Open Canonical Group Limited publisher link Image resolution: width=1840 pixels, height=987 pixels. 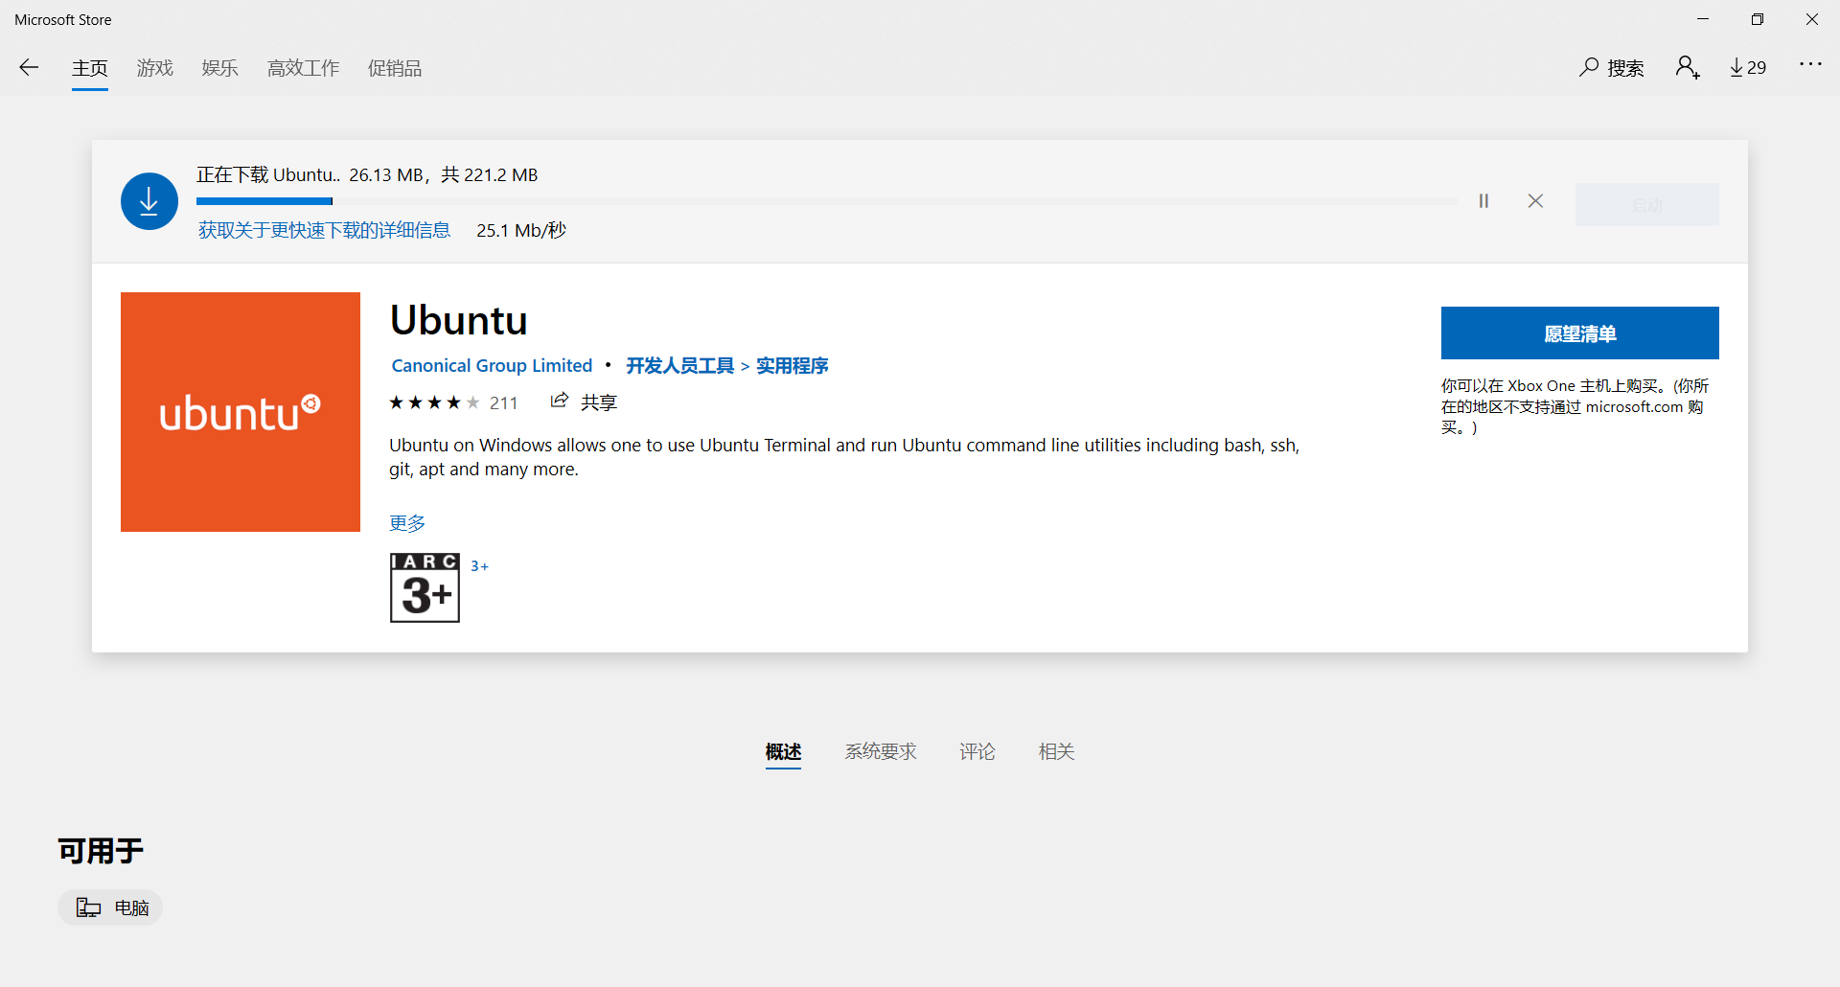[492, 365]
